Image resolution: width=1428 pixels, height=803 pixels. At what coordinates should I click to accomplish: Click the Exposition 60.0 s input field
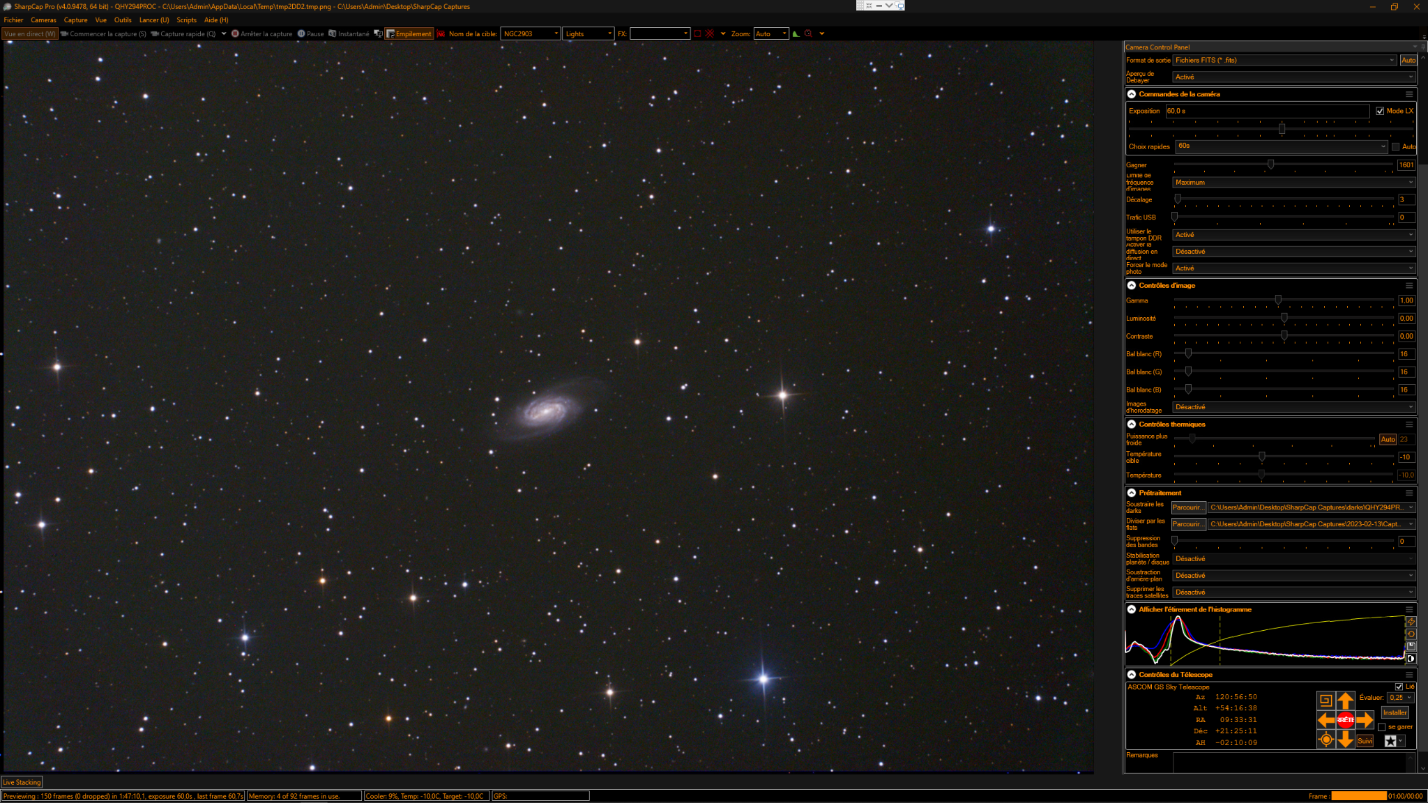click(1267, 111)
